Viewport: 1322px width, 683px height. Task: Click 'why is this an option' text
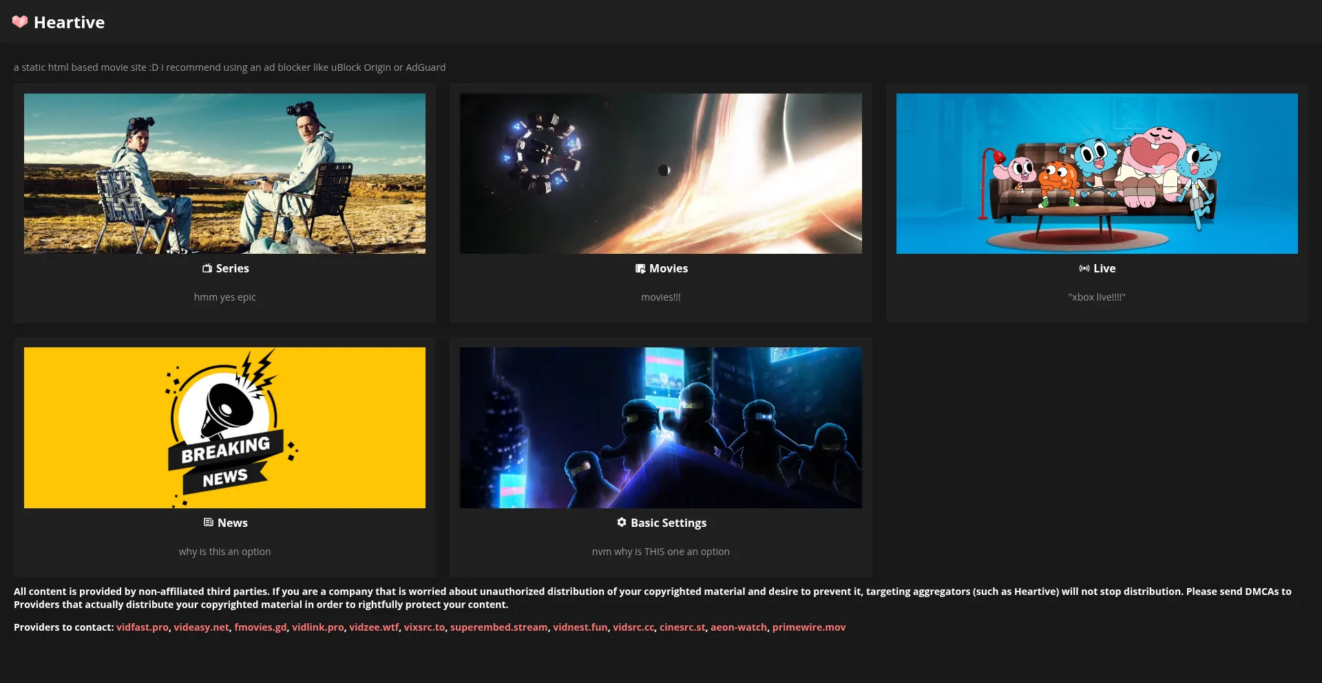(224, 552)
